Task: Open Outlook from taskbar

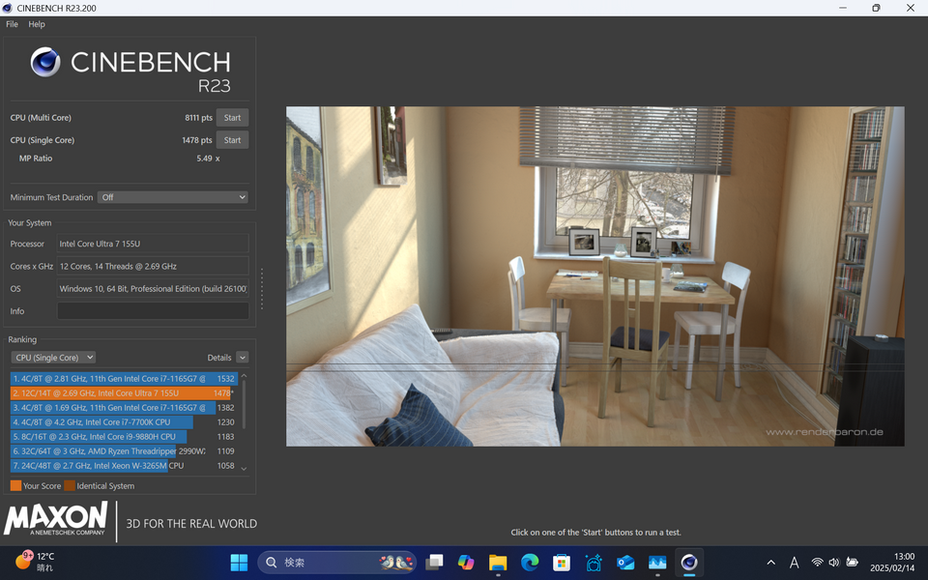Action: [625, 563]
